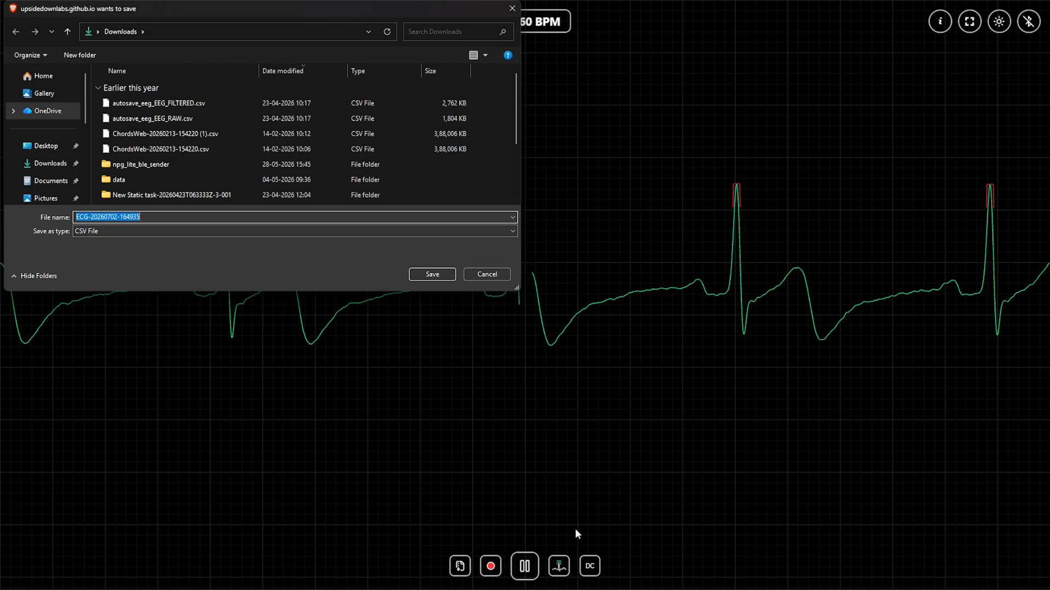Hide Folders in save dialog
The image size is (1050, 590).
[x=34, y=276]
